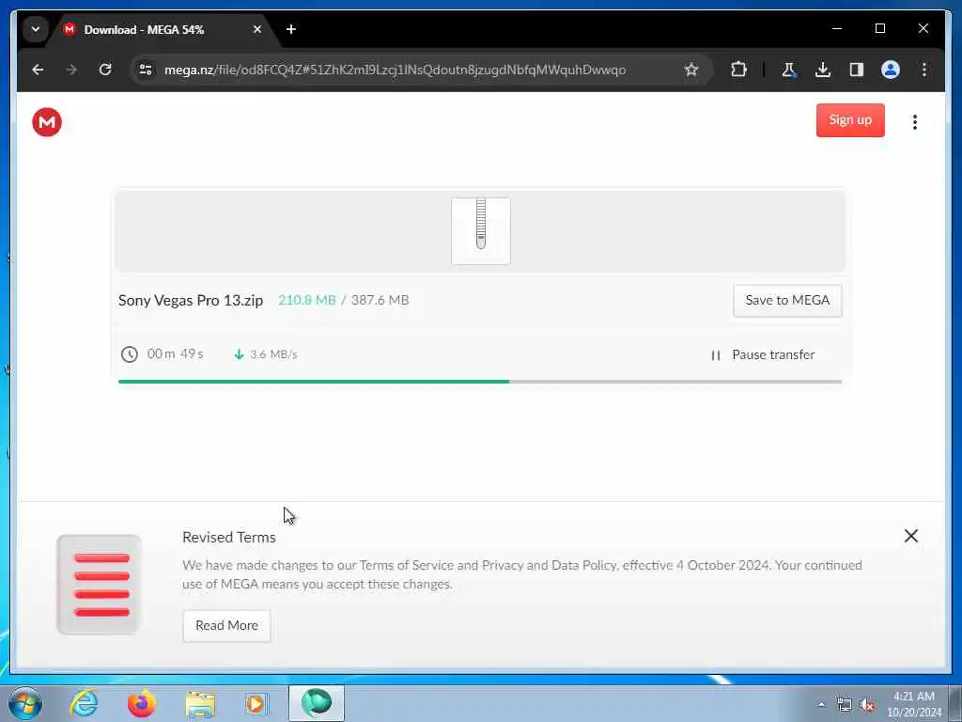962x722 pixels.
Task: Click the network tray icon
Action: [x=845, y=705]
